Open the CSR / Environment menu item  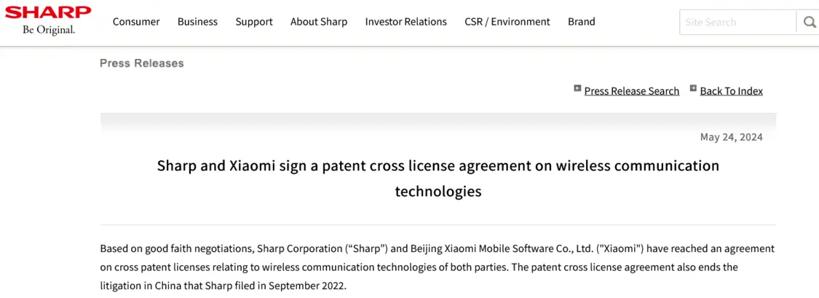[507, 22]
